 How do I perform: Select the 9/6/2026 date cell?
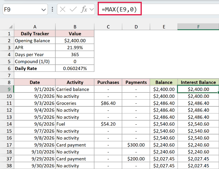point(35,124)
